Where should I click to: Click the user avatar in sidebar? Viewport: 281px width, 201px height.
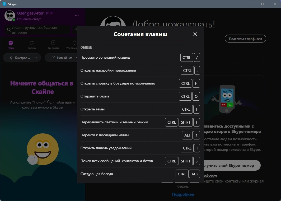(x=10, y=16)
